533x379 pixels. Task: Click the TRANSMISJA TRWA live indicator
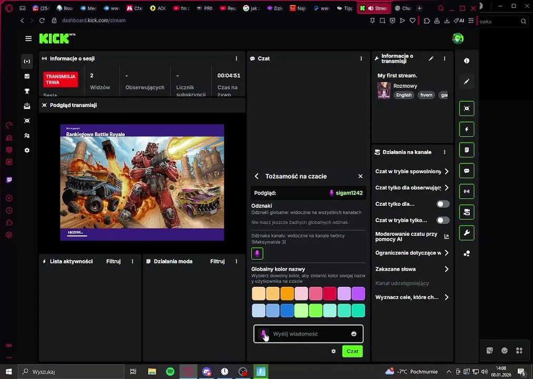[61, 79]
